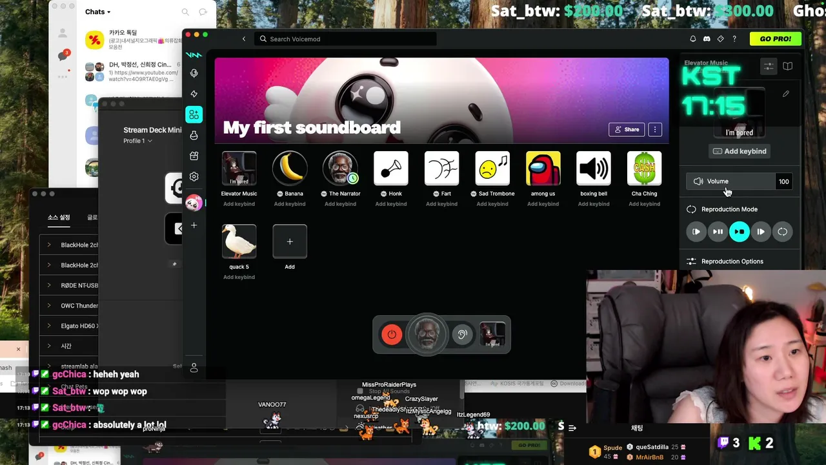Play the Fart sound tile
826x465 pixels.
click(441, 169)
